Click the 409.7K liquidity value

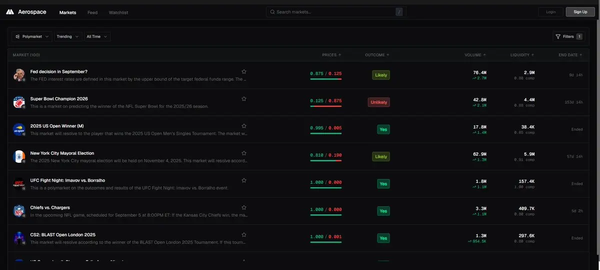(527, 208)
